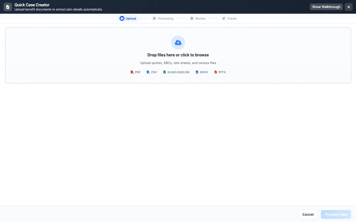This screenshot has width=356, height=222.
Task: Click the CSV file type icon
Action: coord(148,72)
